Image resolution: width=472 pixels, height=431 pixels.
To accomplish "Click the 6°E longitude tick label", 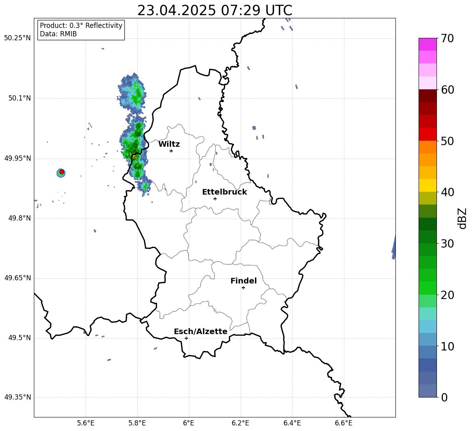I will pyautogui.click(x=189, y=423).
